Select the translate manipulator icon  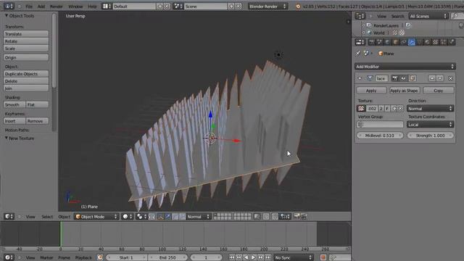pyautogui.click(x=167, y=217)
